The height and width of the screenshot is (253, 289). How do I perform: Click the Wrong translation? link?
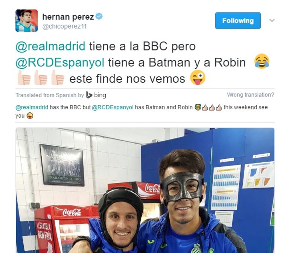pyautogui.click(x=251, y=95)
